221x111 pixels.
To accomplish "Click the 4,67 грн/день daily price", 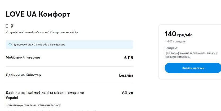I will [175, 41].
